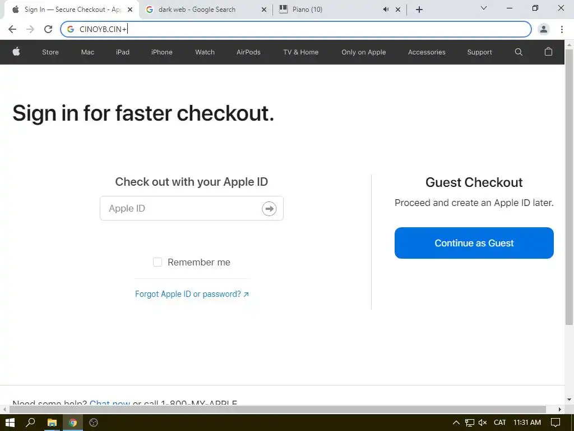
Task: Click the horizontal scrollbar right arrow
Action: pos(560,409)
